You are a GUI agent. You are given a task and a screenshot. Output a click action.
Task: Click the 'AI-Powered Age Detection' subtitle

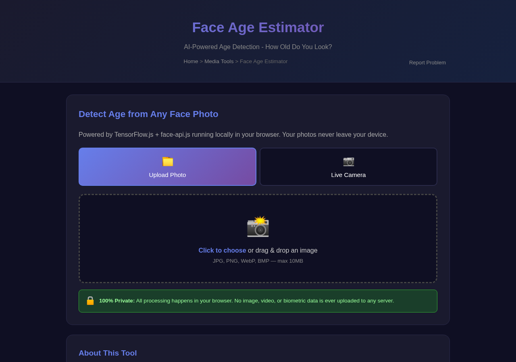(258, 47)
